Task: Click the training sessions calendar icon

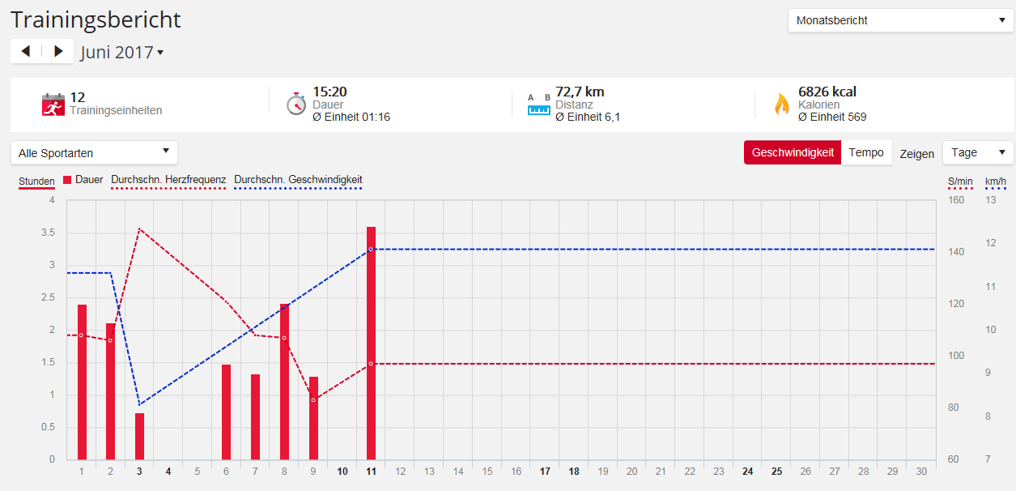Action: [53, 105]
